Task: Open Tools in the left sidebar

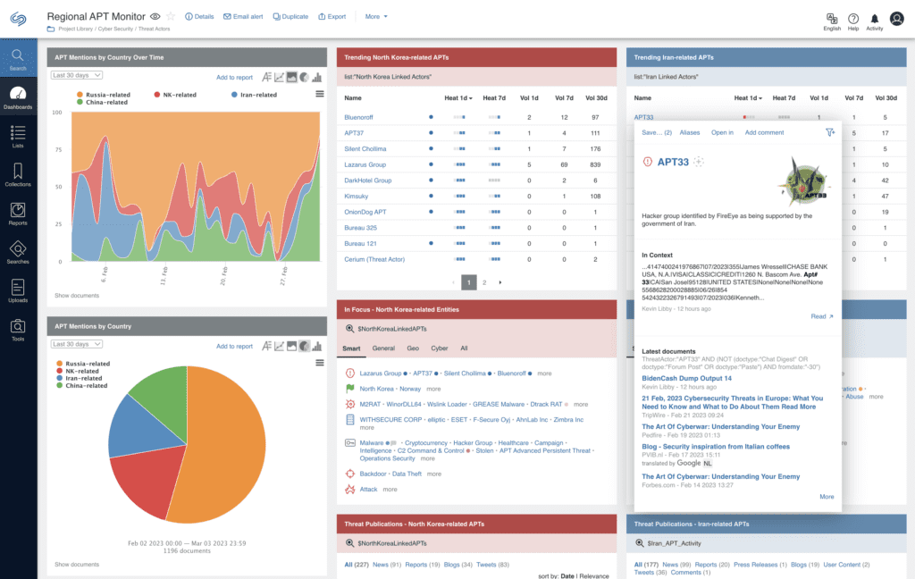Action: (18, 329)
